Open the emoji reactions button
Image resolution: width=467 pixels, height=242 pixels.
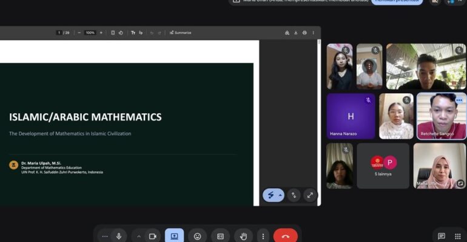click(x=198, y=237)
